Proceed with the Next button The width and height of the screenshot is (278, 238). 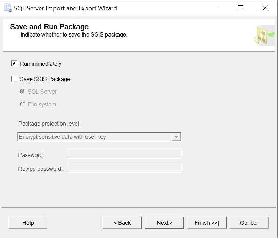pyautogui.click(x=164, y=223)
